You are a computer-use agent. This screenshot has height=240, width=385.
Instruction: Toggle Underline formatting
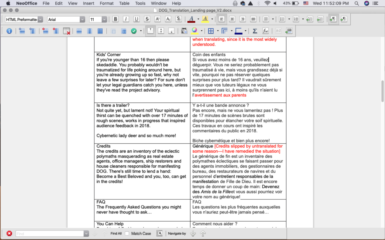(136, 19)
